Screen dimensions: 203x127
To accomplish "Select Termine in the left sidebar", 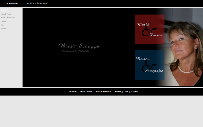I will pos(3,21).
